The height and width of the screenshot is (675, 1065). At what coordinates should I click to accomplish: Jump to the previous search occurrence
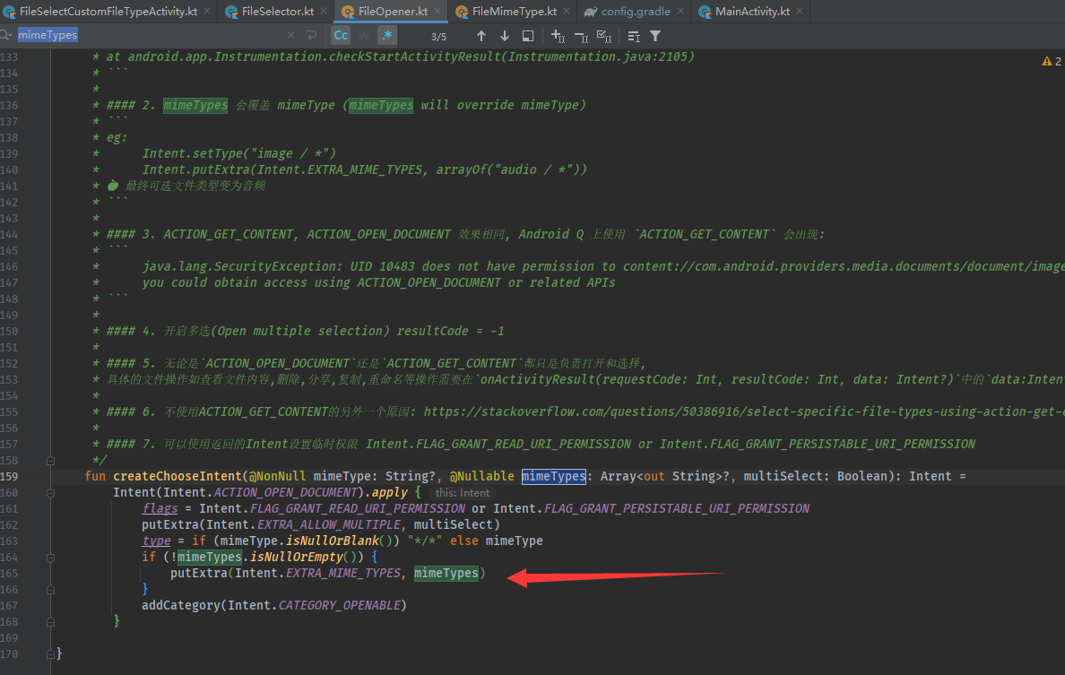[481, 36]
